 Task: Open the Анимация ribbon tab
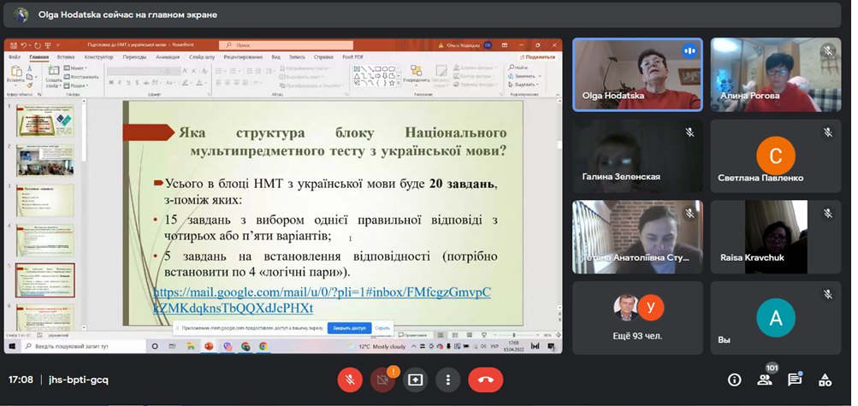[168, 57]
